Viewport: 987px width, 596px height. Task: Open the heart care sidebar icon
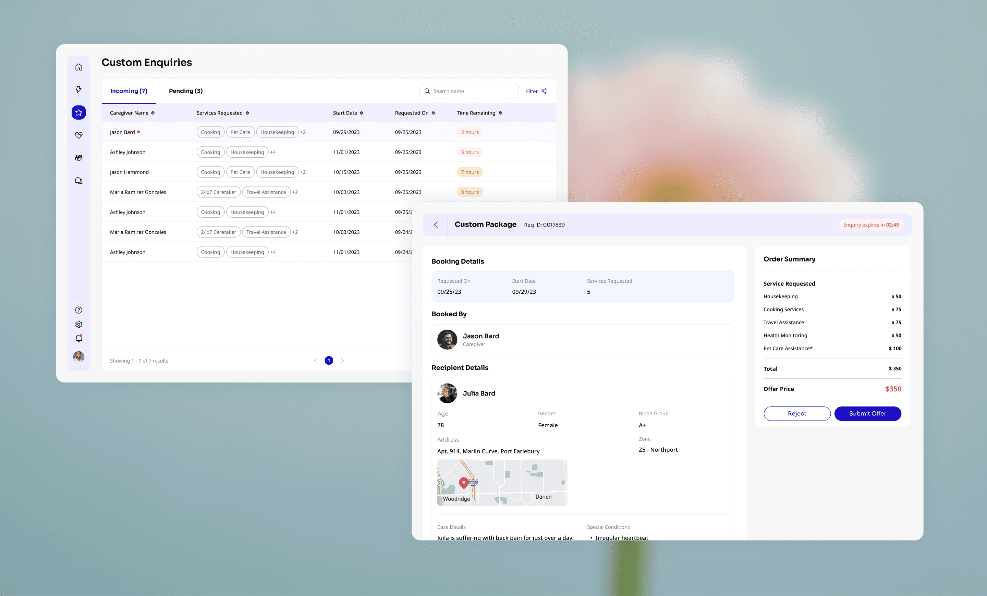pyautogui.click(x=78, y=135)
